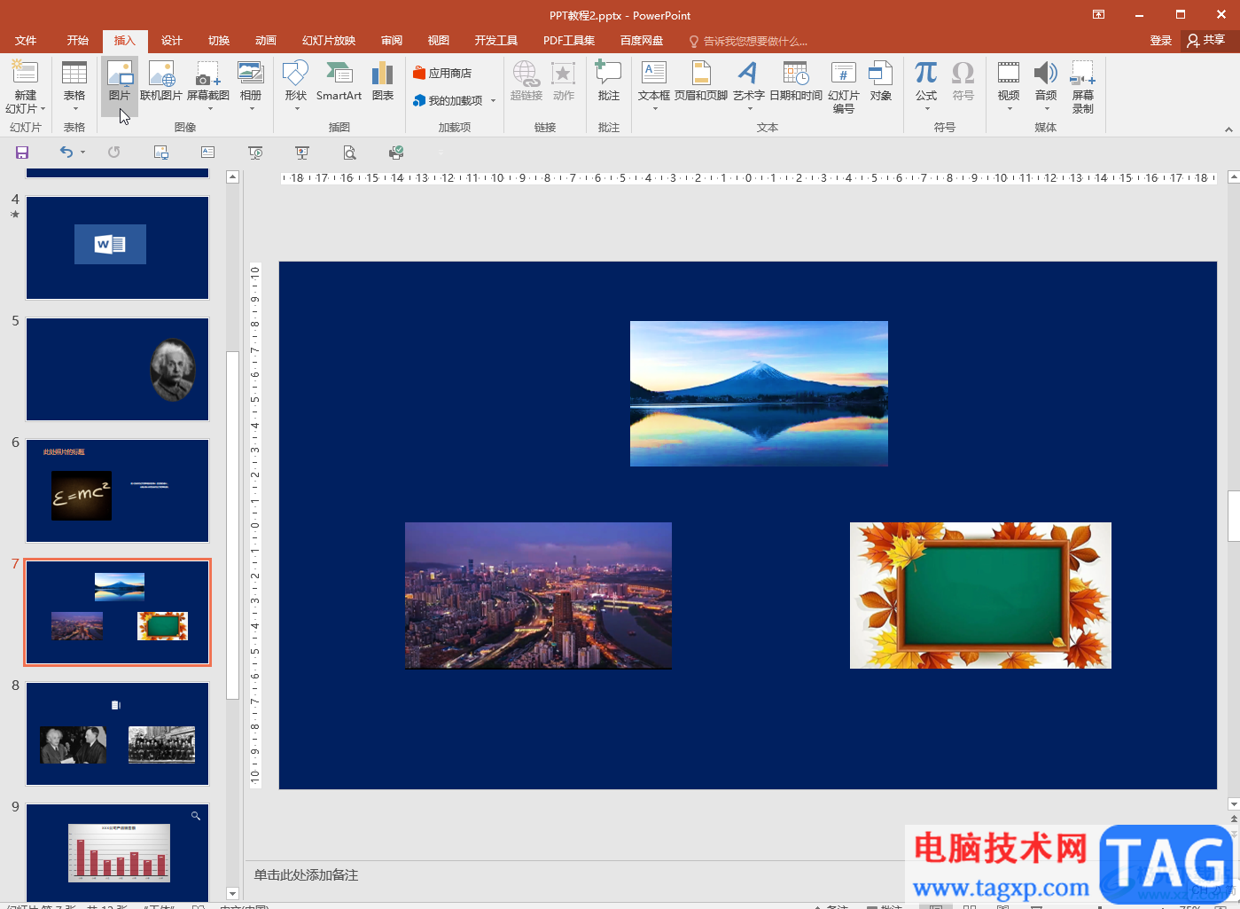The width and height of the screenshot is (1240, 909).
Task: Save the presentation from quick access toolbar
Action: pos(22,153)
